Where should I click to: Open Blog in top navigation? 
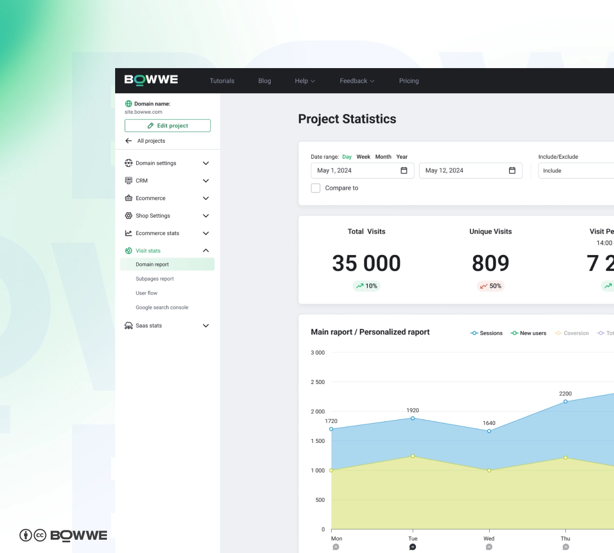point(265,81)
